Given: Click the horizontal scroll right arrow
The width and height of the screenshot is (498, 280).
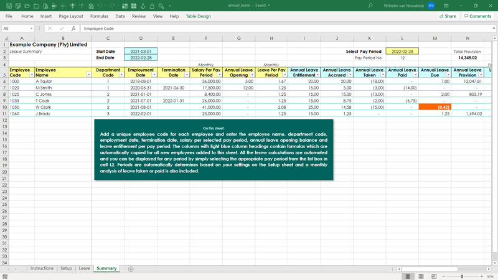Looking at the screenshot, I should click(x=489, y=269).
